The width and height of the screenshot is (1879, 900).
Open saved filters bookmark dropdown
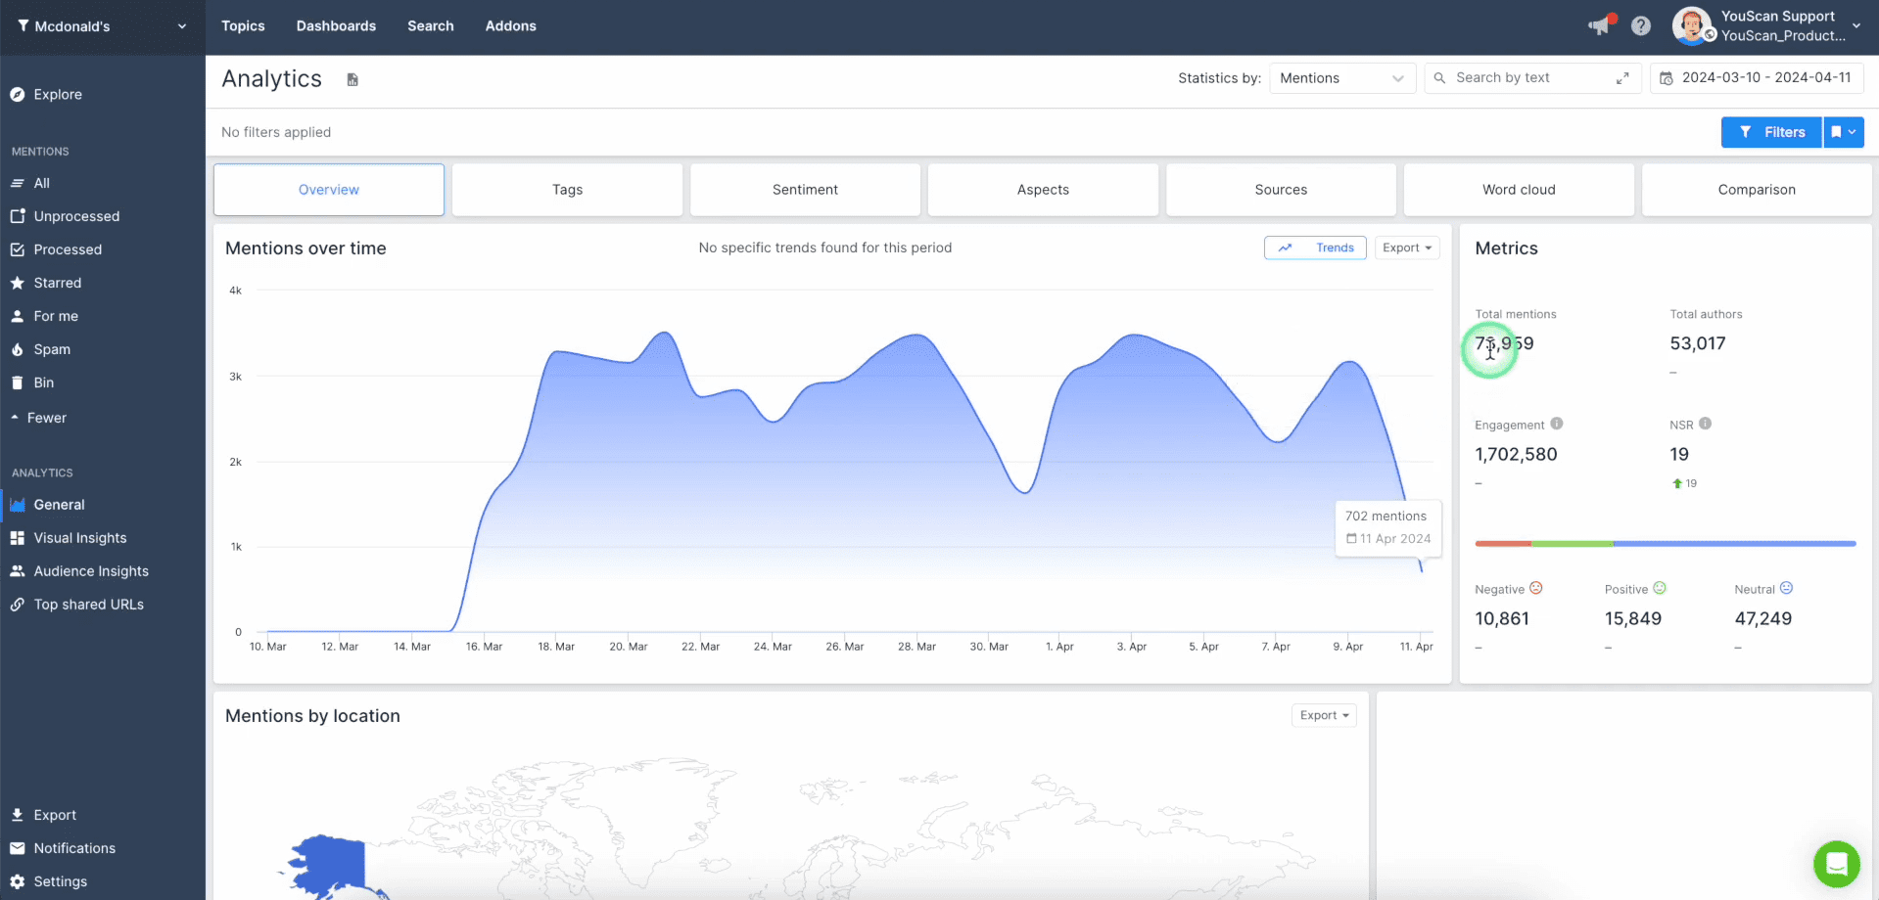(x=1843, y=132)
